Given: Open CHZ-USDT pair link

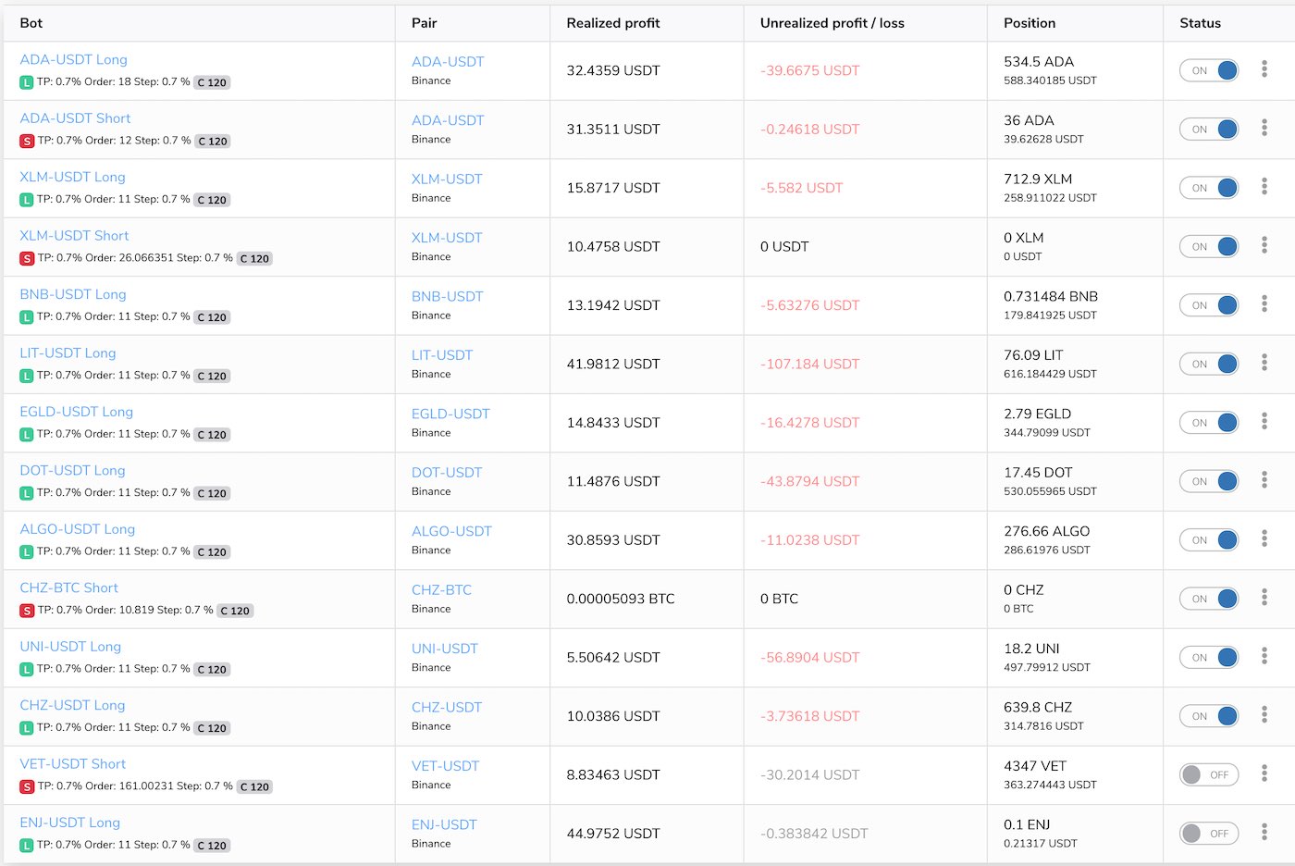Looking at the screenshot, I should point(446,707).
